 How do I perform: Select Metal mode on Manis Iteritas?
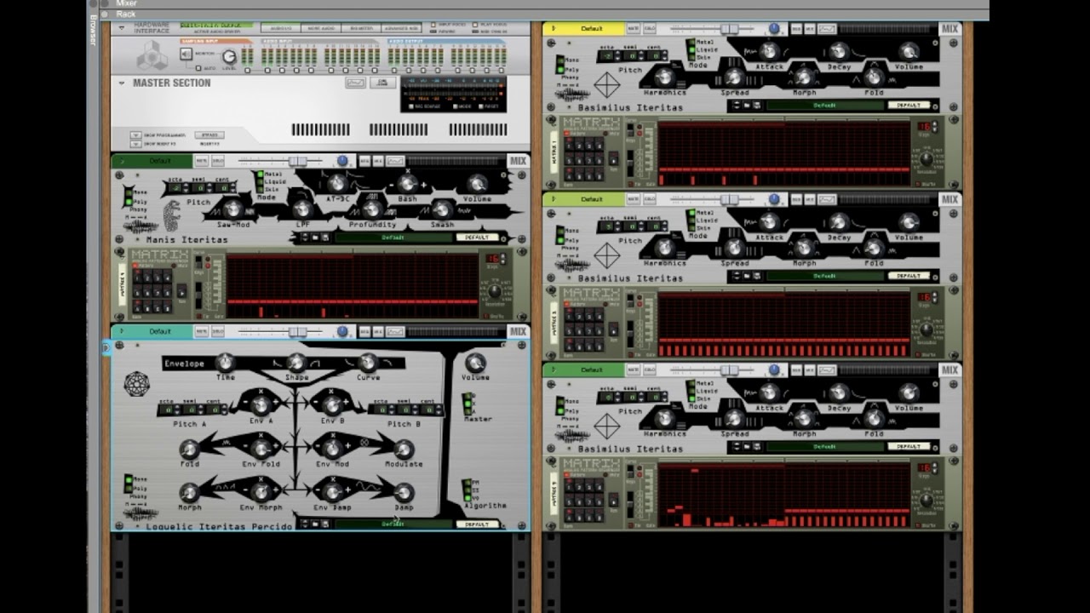[x=261, y=175]
